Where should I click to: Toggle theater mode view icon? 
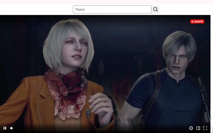(198, 128)
